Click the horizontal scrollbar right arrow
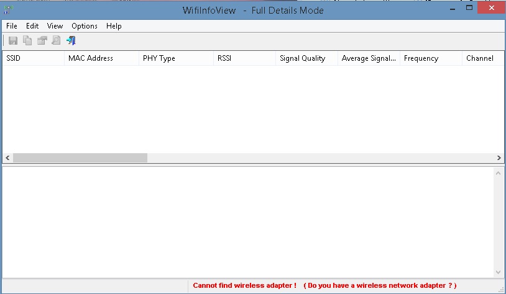This screenshot has width=506, height=294. point(499,158)
